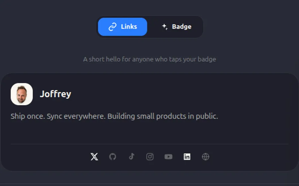The image size is (299, 186).
Task: Click the name Joffrey
Action: [x=55, y=94]
